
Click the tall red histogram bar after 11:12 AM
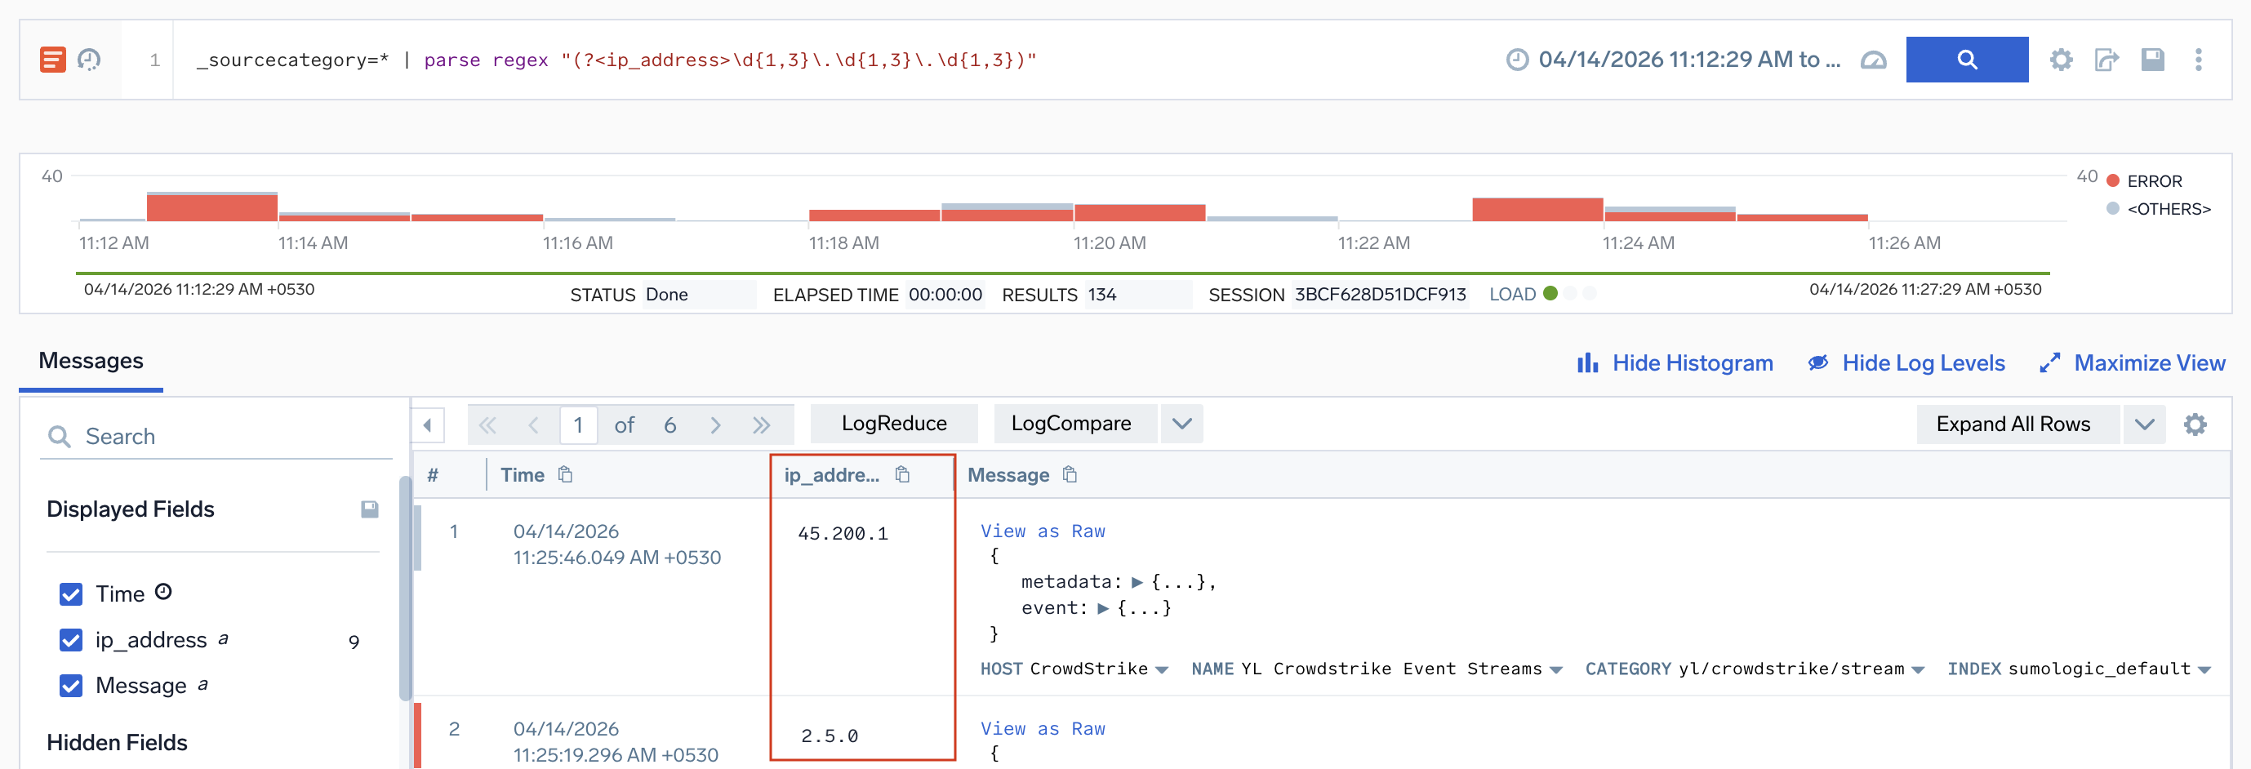tap(211, 207)
